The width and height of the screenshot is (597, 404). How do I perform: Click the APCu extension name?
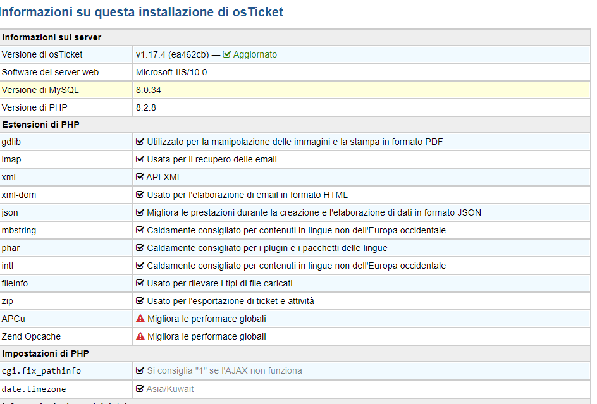[x=13, y=319]
